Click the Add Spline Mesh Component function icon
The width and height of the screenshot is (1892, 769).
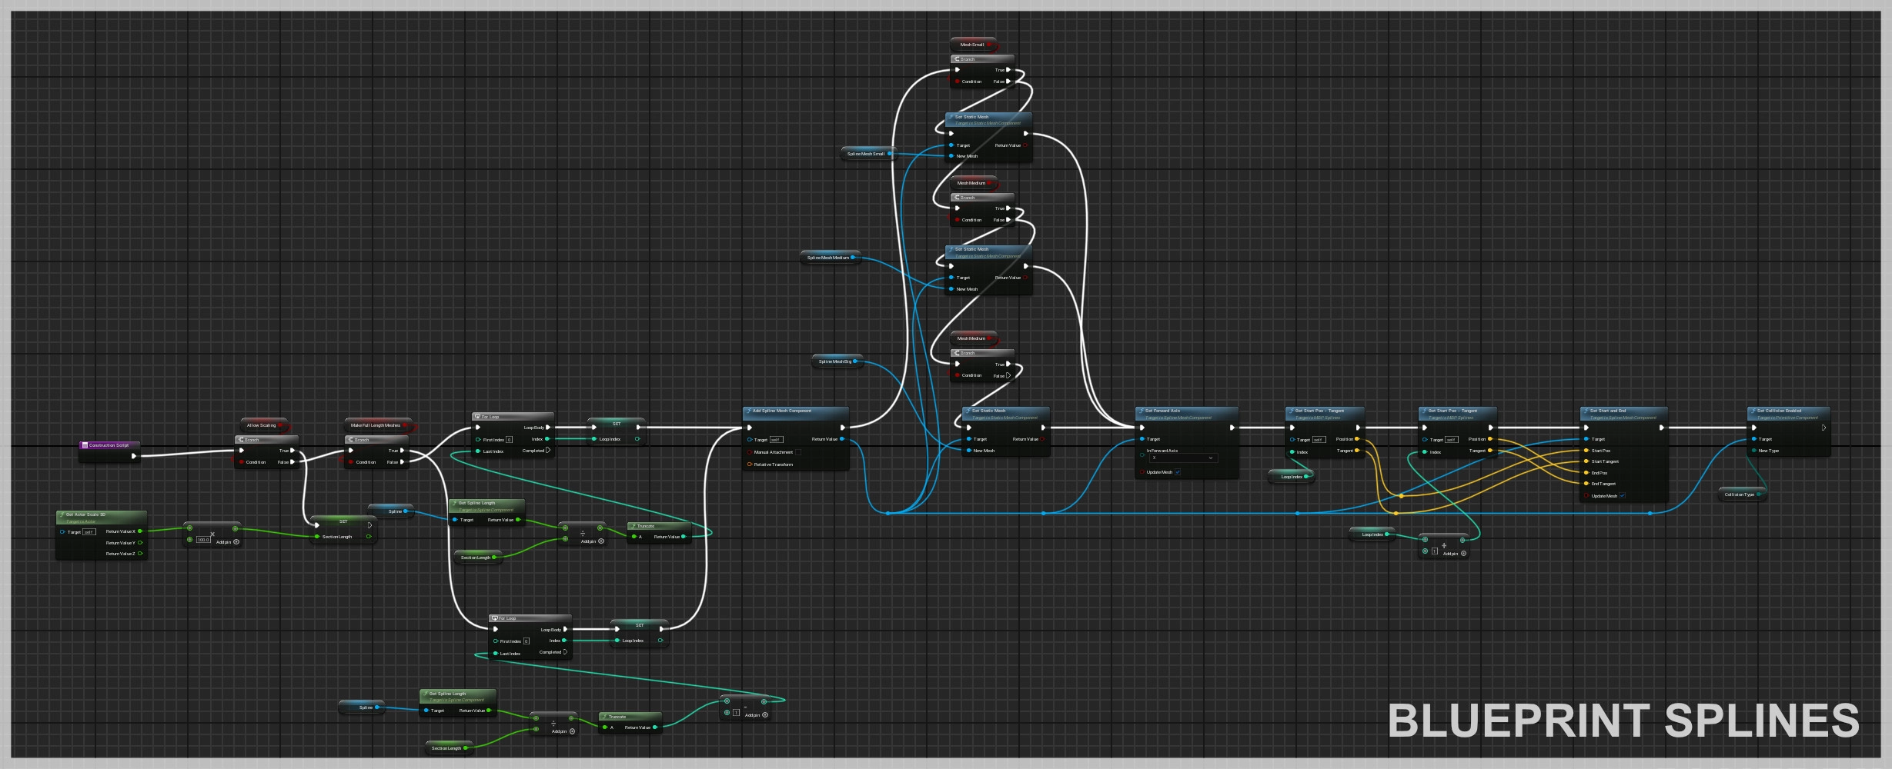pyautogui.click(x=748, y=411)
